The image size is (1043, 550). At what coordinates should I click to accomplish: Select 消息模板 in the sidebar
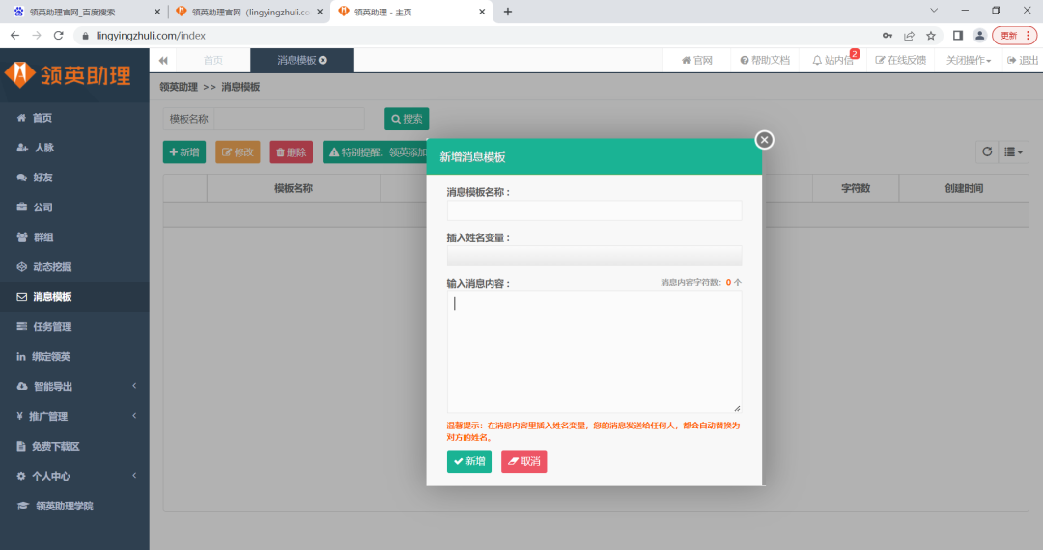[x=74, y=297]
